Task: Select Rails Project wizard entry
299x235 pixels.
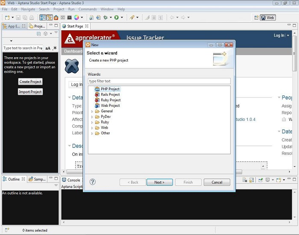Action: click(110, 94)
